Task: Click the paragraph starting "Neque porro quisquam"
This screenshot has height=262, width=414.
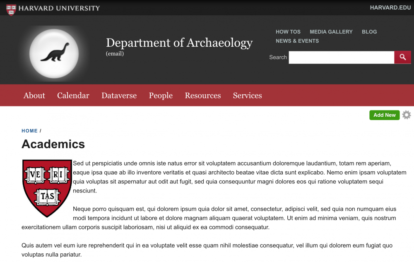Action: pyautogui.click(x=209, y=218)
